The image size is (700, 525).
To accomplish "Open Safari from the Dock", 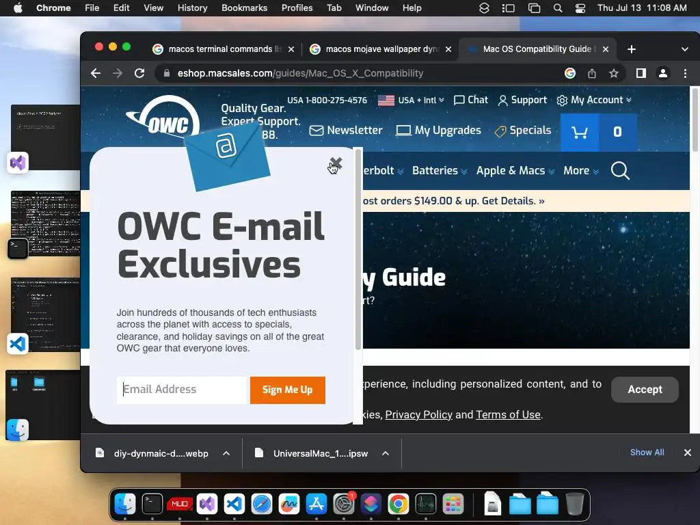I will click(x=262, y=504).
